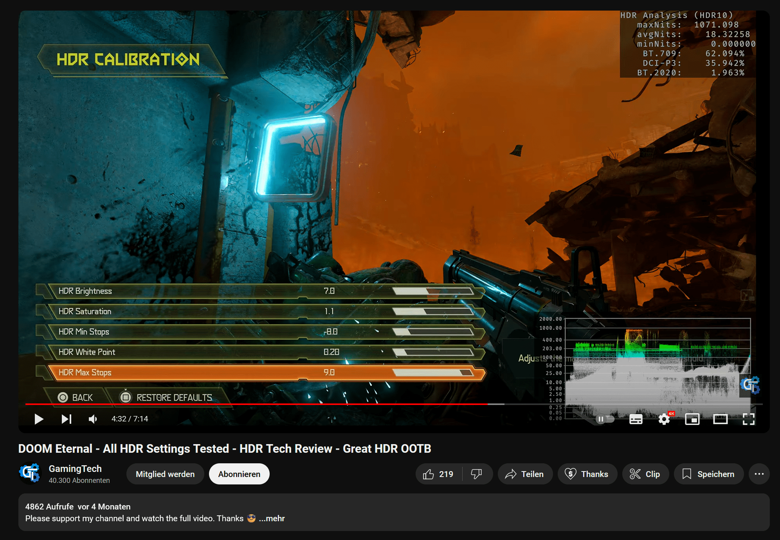Open the more actions ellipsis menu

(759, 474)
